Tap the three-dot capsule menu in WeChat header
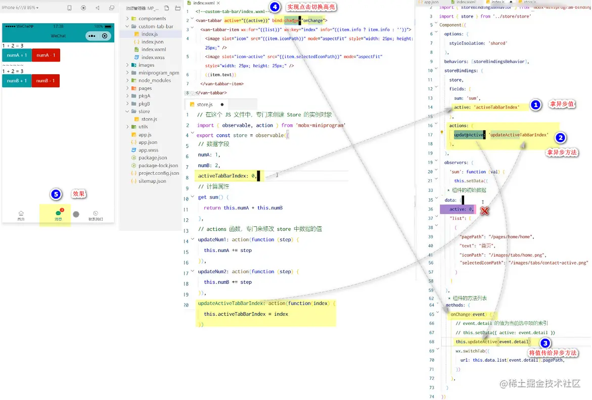This screenshot has width=592, height=400. [x=92, y=36]
